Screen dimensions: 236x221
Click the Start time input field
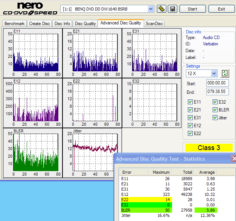[218, 83]
